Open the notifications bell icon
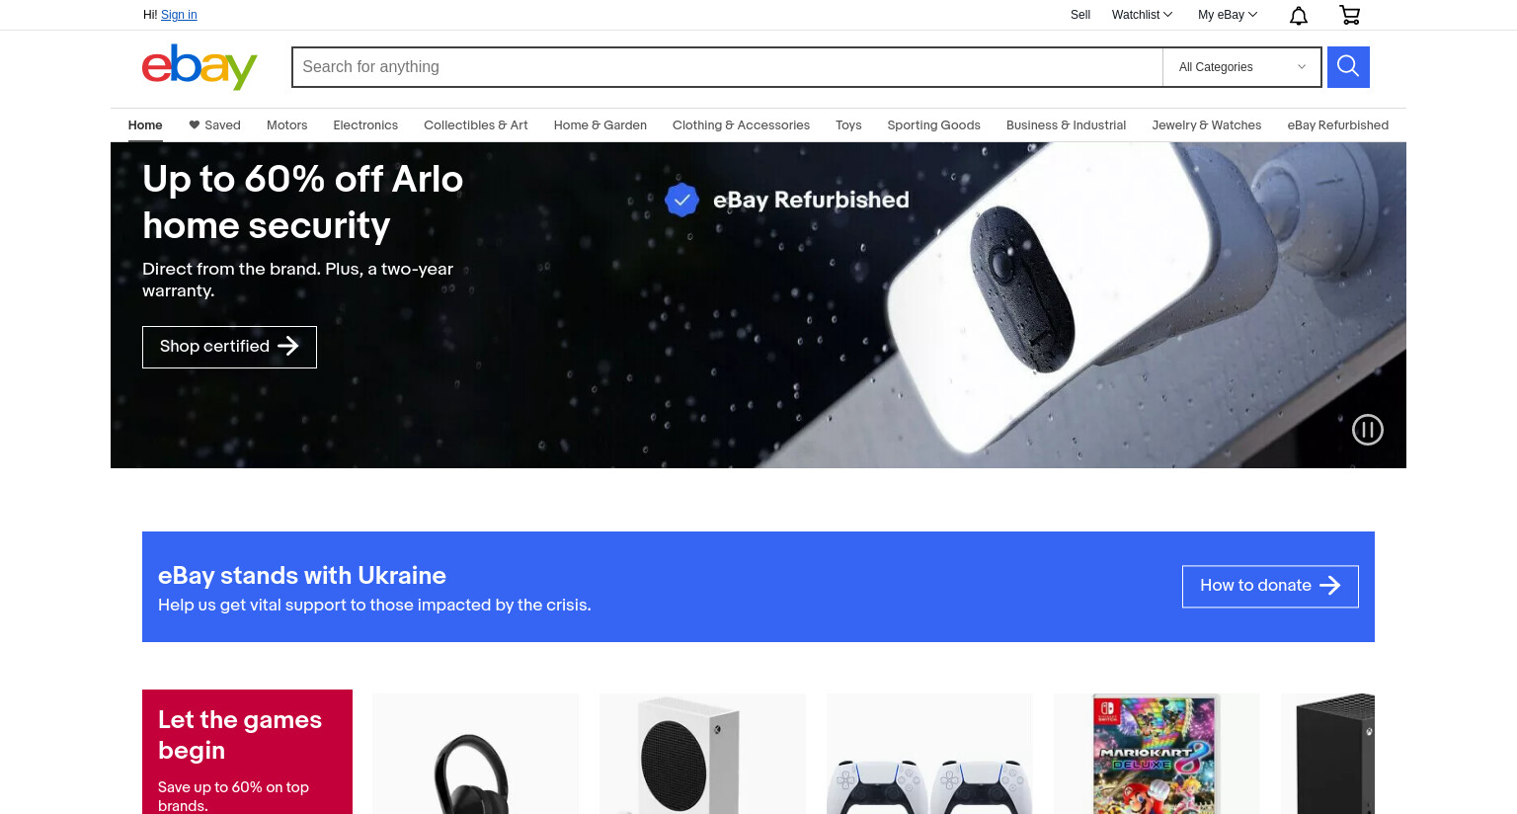 (x=1299, y=15)
